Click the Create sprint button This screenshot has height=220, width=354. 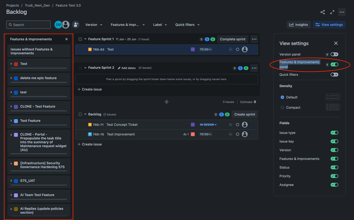[245, 114]
